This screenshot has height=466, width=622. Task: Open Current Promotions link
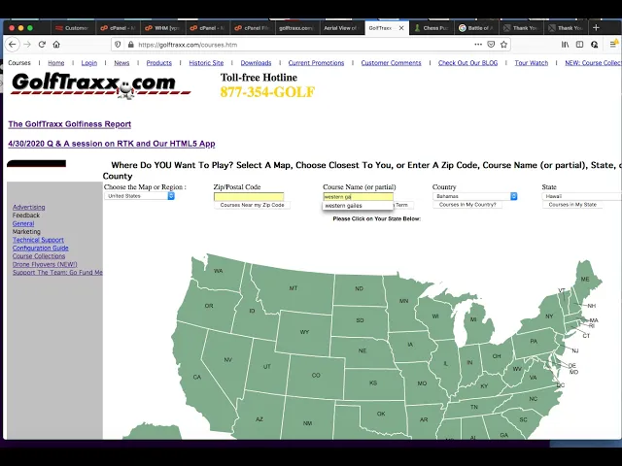[x=316, y=63]
